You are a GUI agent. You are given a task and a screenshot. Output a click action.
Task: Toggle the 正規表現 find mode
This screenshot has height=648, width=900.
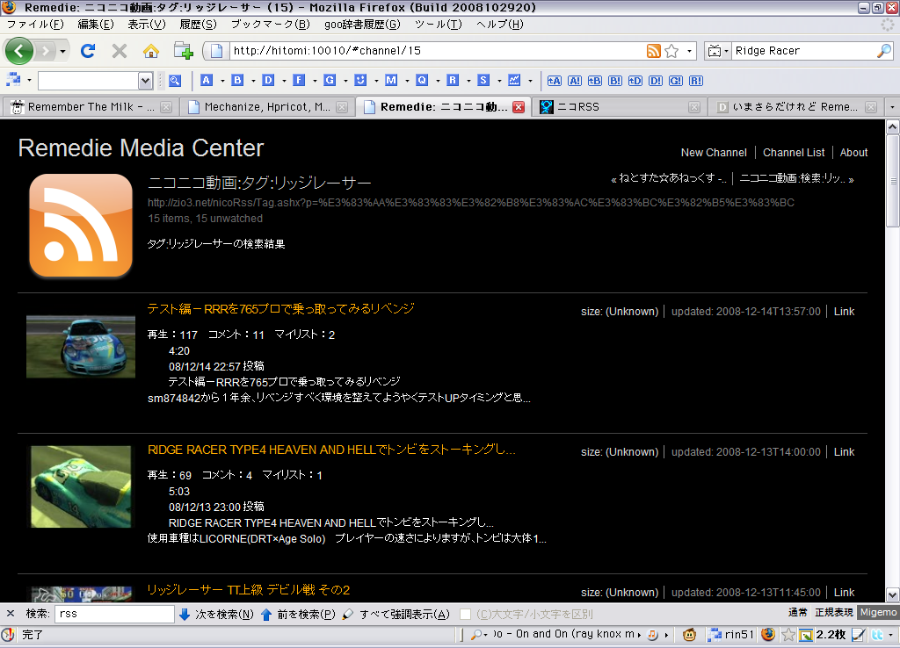(x=834, y=613)
